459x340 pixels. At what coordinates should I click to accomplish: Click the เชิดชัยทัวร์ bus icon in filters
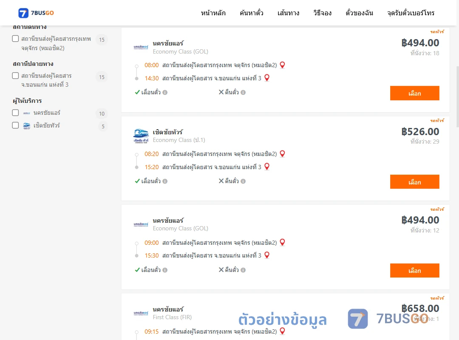27,126
